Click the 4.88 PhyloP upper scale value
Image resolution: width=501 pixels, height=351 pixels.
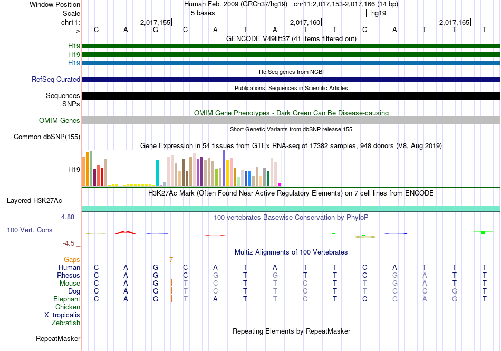[x=68, y=217]
